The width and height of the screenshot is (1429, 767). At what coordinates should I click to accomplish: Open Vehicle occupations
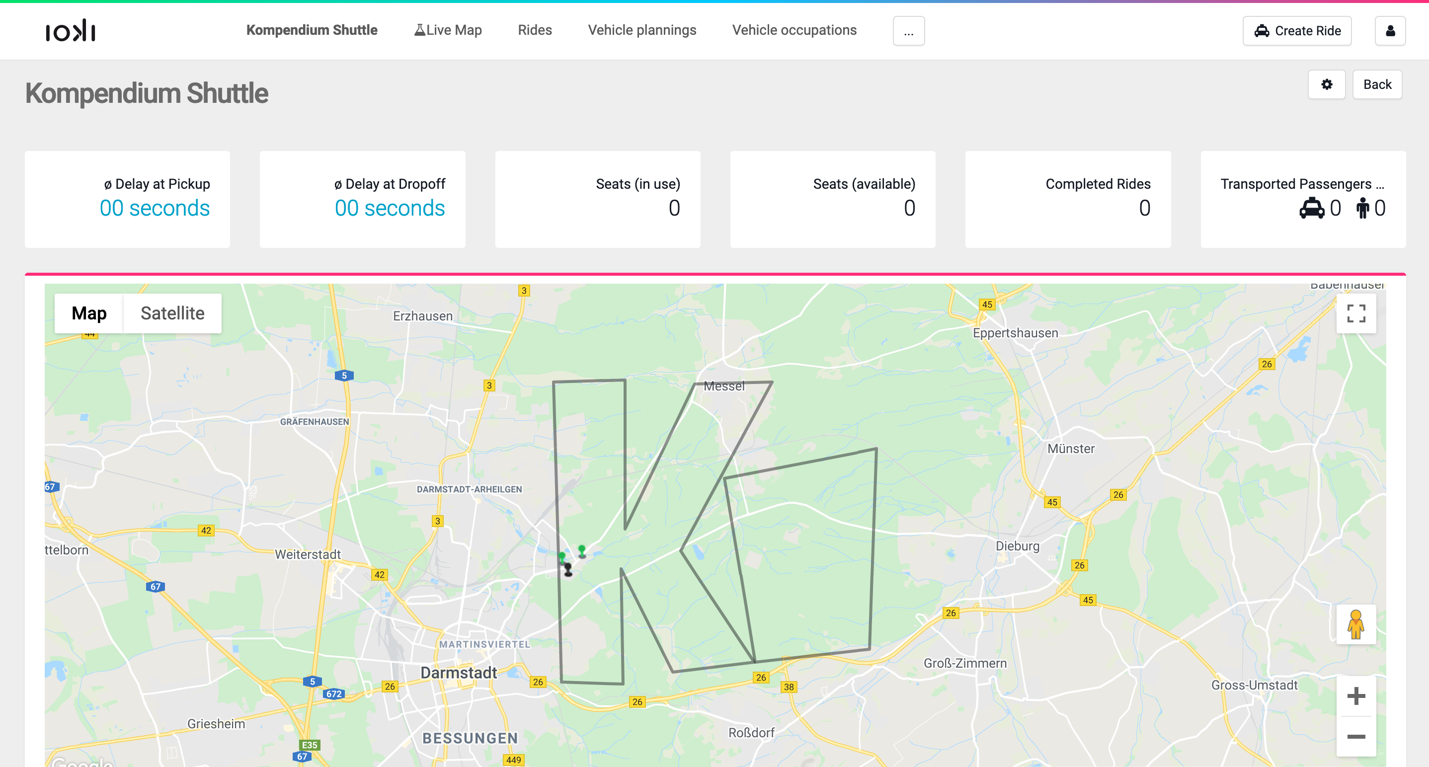[x=794, y=30]
